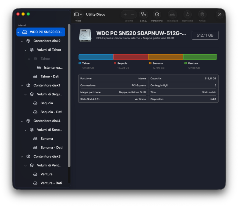Collapse the Contenitore disk2 chevron
This screenshot has height=206, width=238.
click(x=22, y=41)
